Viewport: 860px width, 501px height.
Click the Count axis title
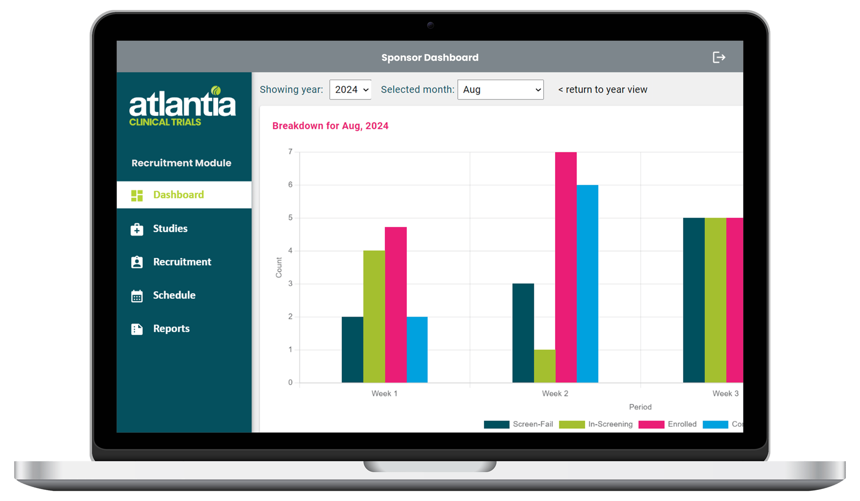tap(279, 267)
